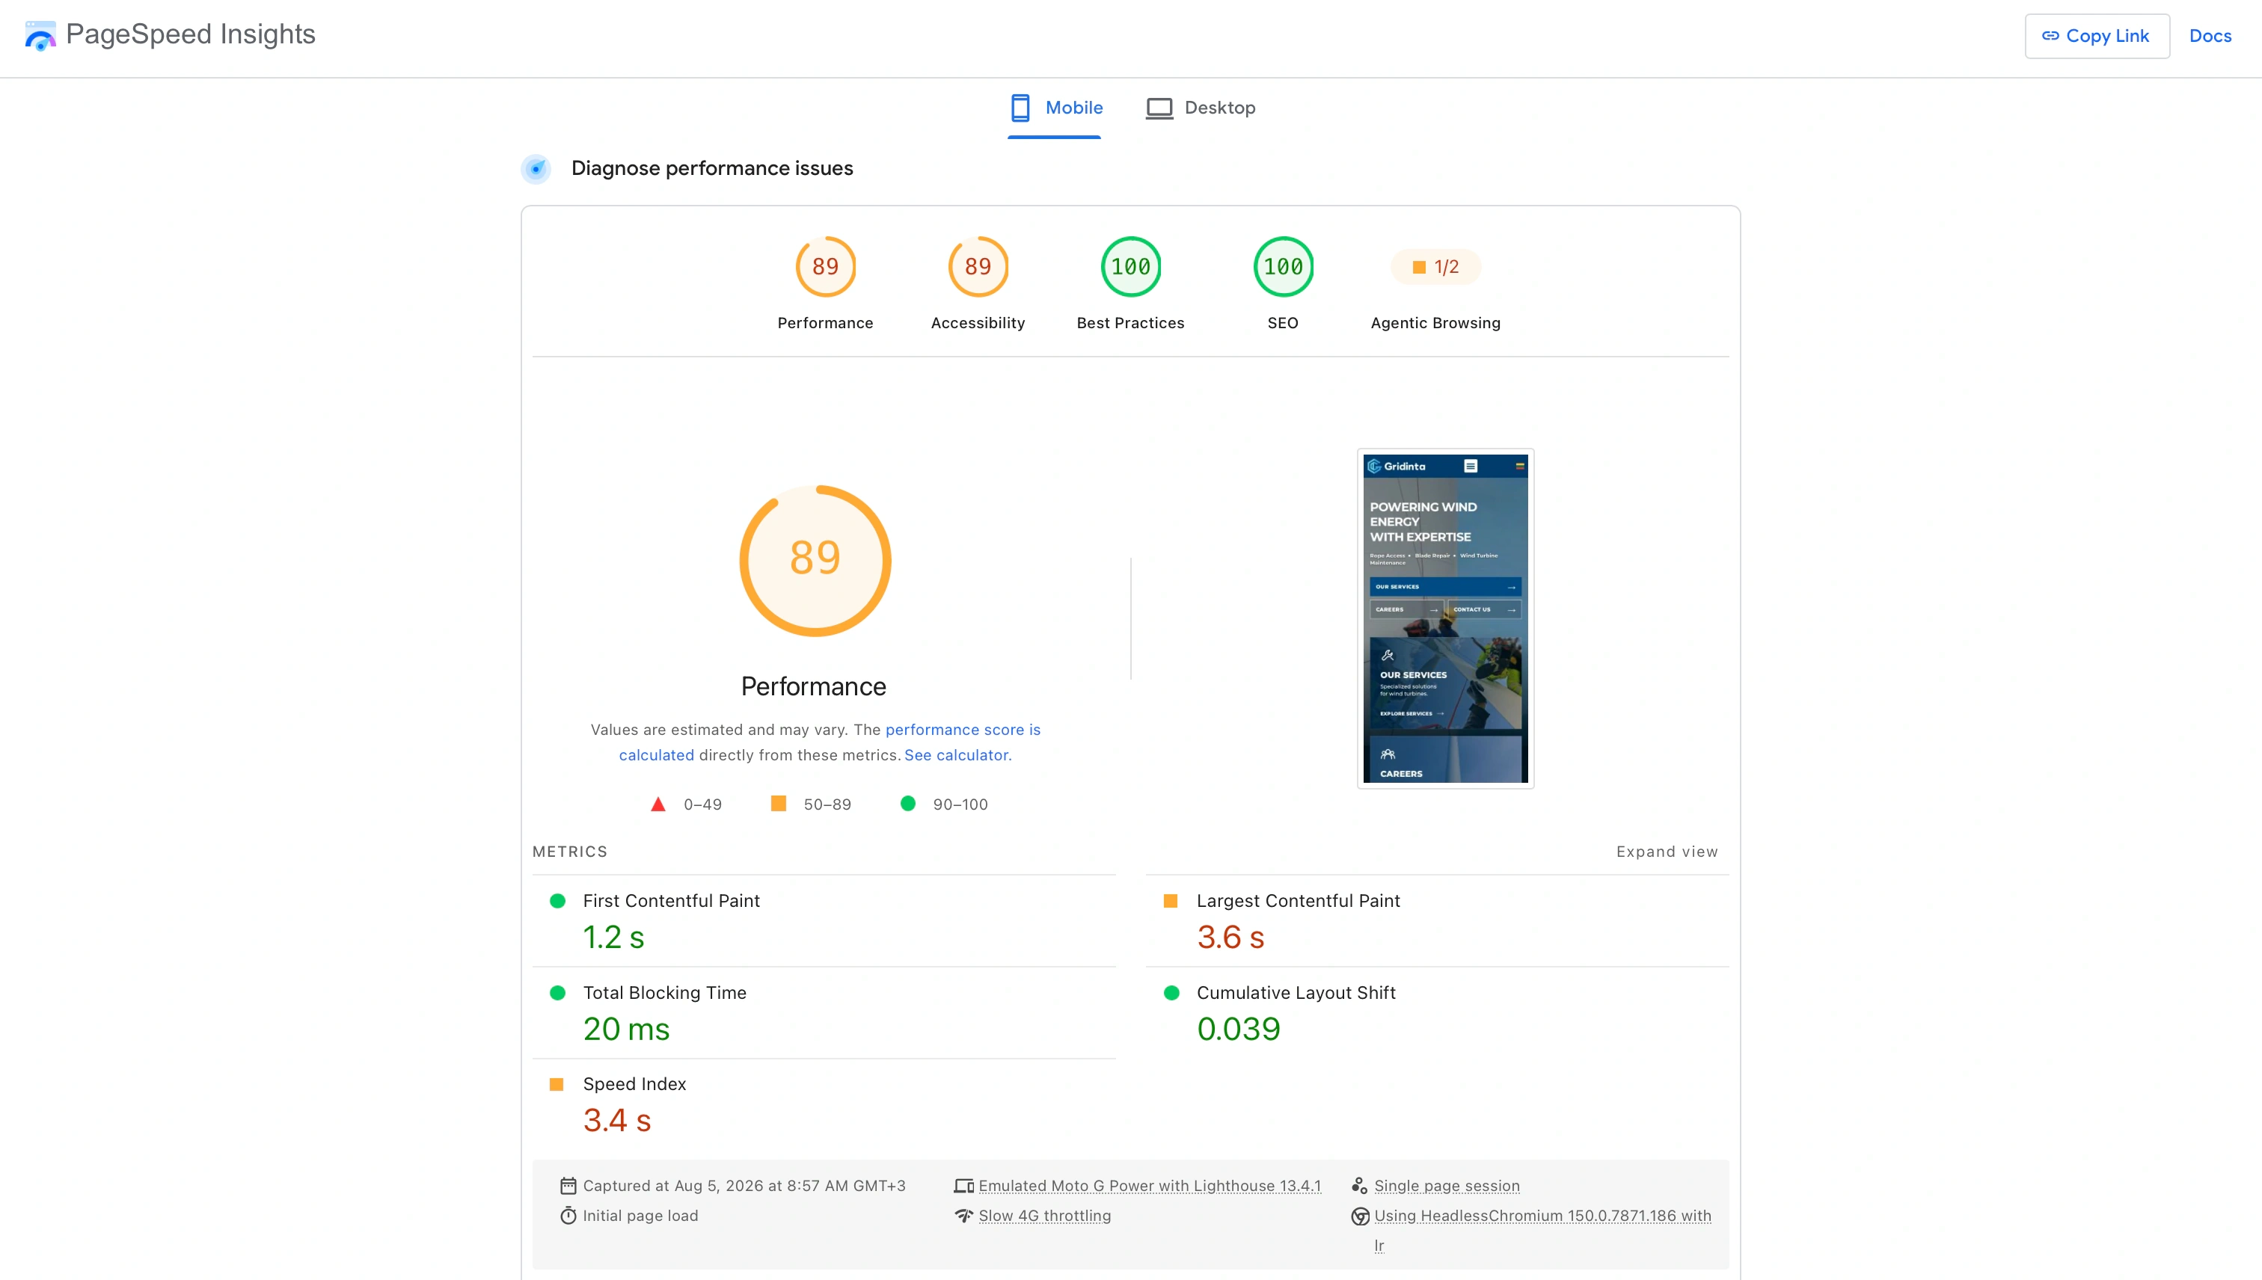Open Emulated Moto G Power with Lighthouse 13.4.1

click(1150, 1186)
